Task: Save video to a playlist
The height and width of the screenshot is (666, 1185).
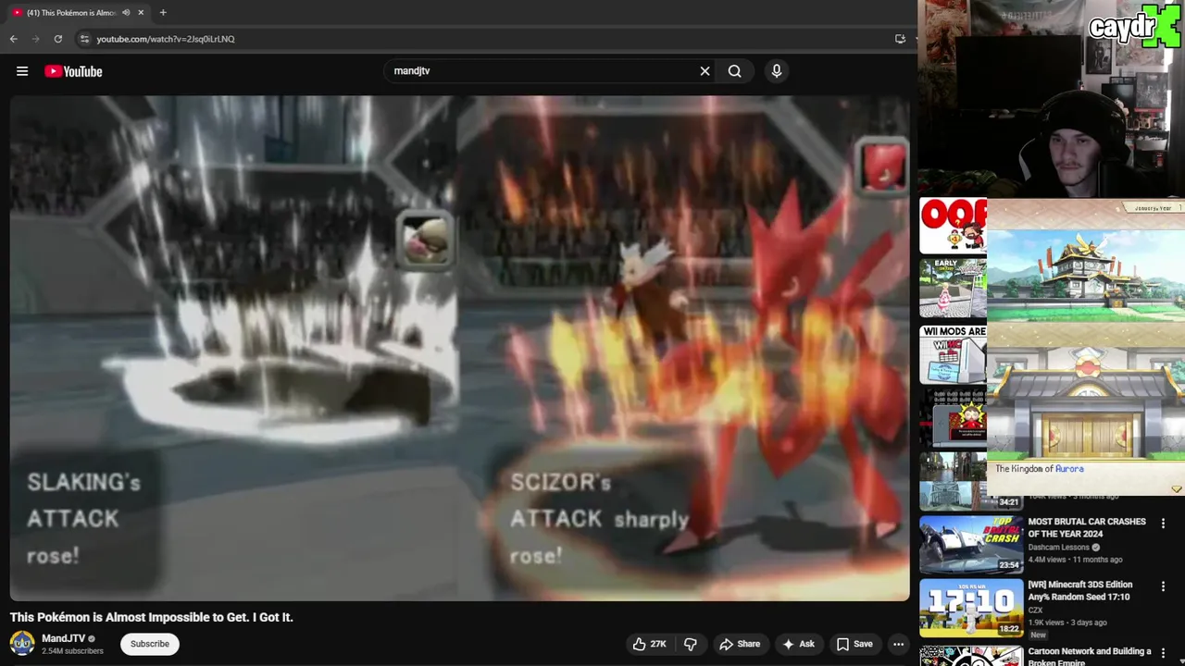Action: pyautogui.click(x=854, y=644)
